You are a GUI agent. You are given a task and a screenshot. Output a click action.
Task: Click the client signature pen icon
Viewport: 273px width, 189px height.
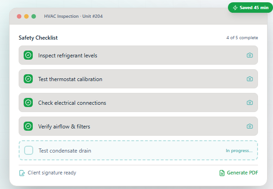(22, 173)
